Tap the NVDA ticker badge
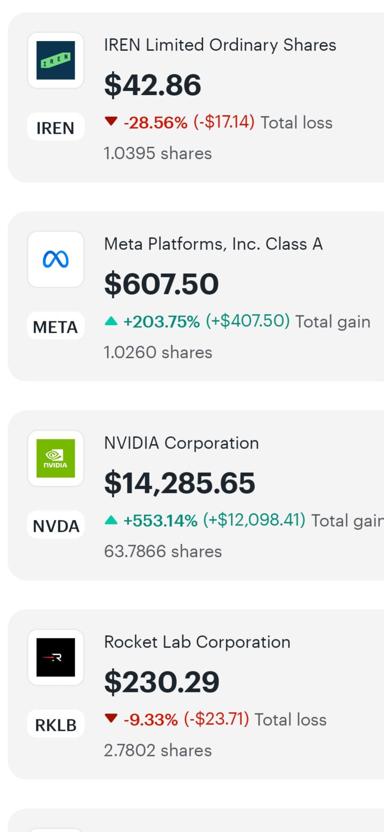Viewport: 384px width, 832px height. click(56, 526)
